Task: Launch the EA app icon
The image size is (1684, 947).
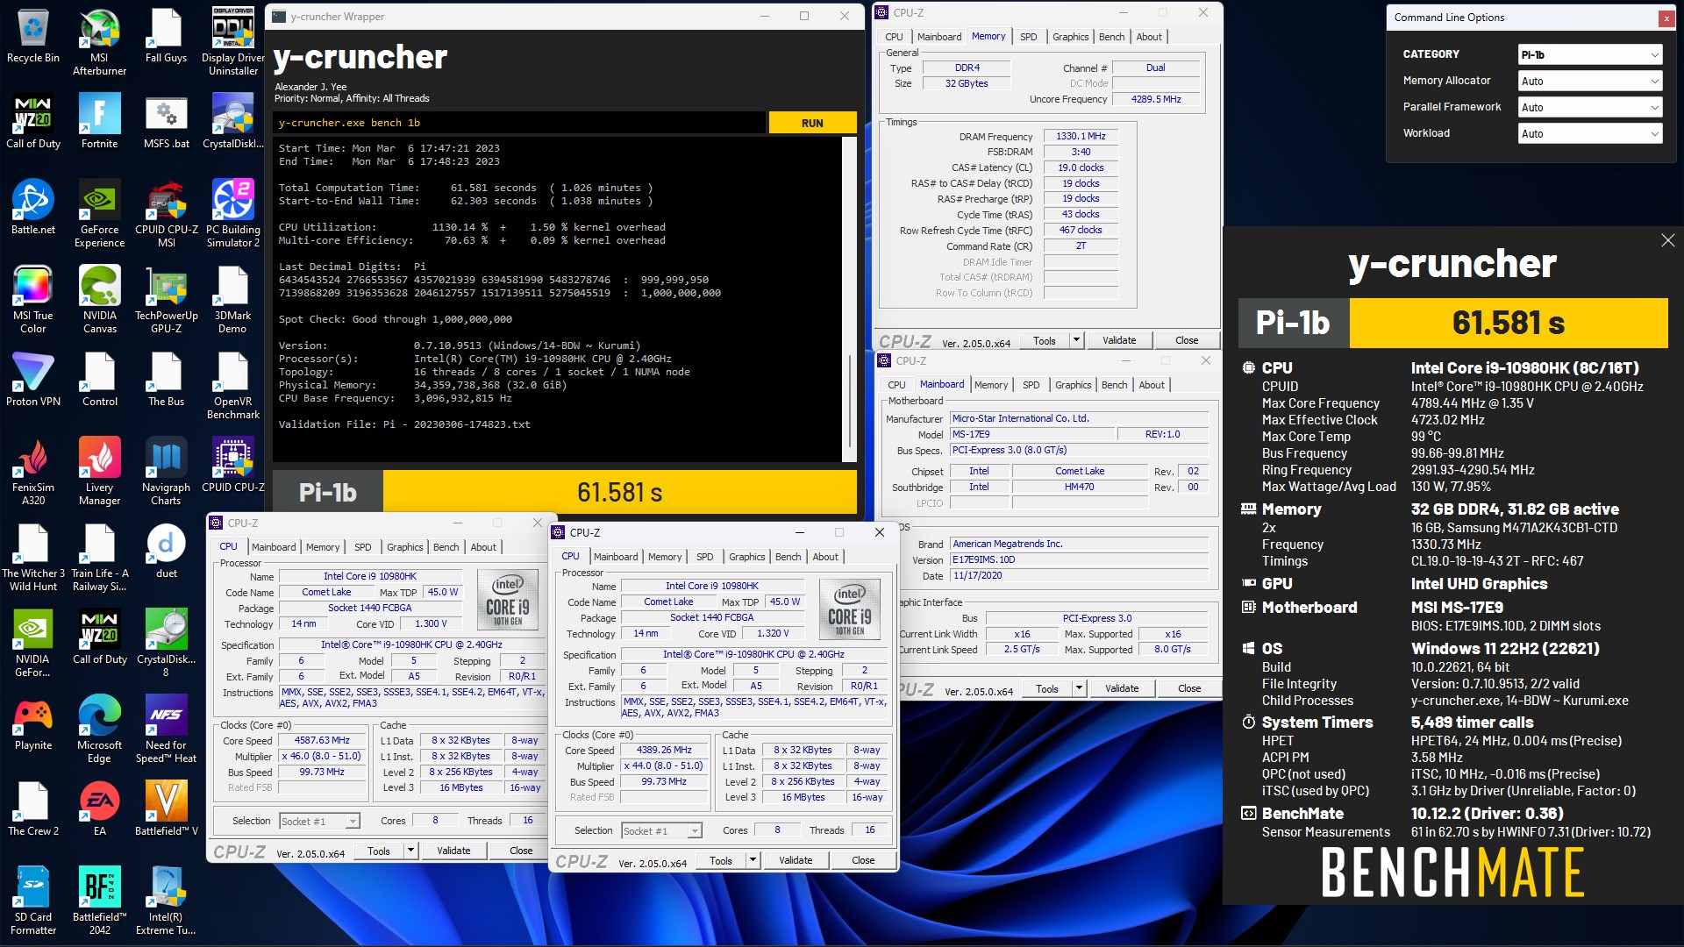Action: pyautogui.click(x=99, y=809)
